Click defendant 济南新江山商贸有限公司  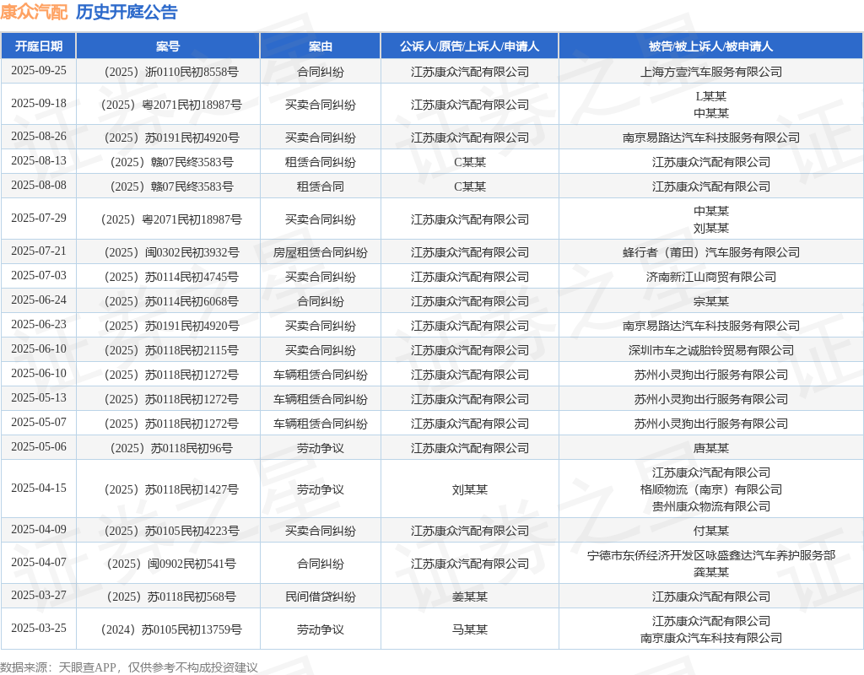point(710,277)
